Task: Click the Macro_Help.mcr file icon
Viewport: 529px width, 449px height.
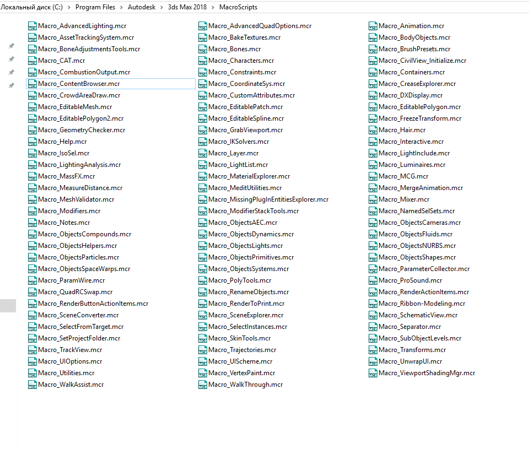Action: [x=33, y=142]
